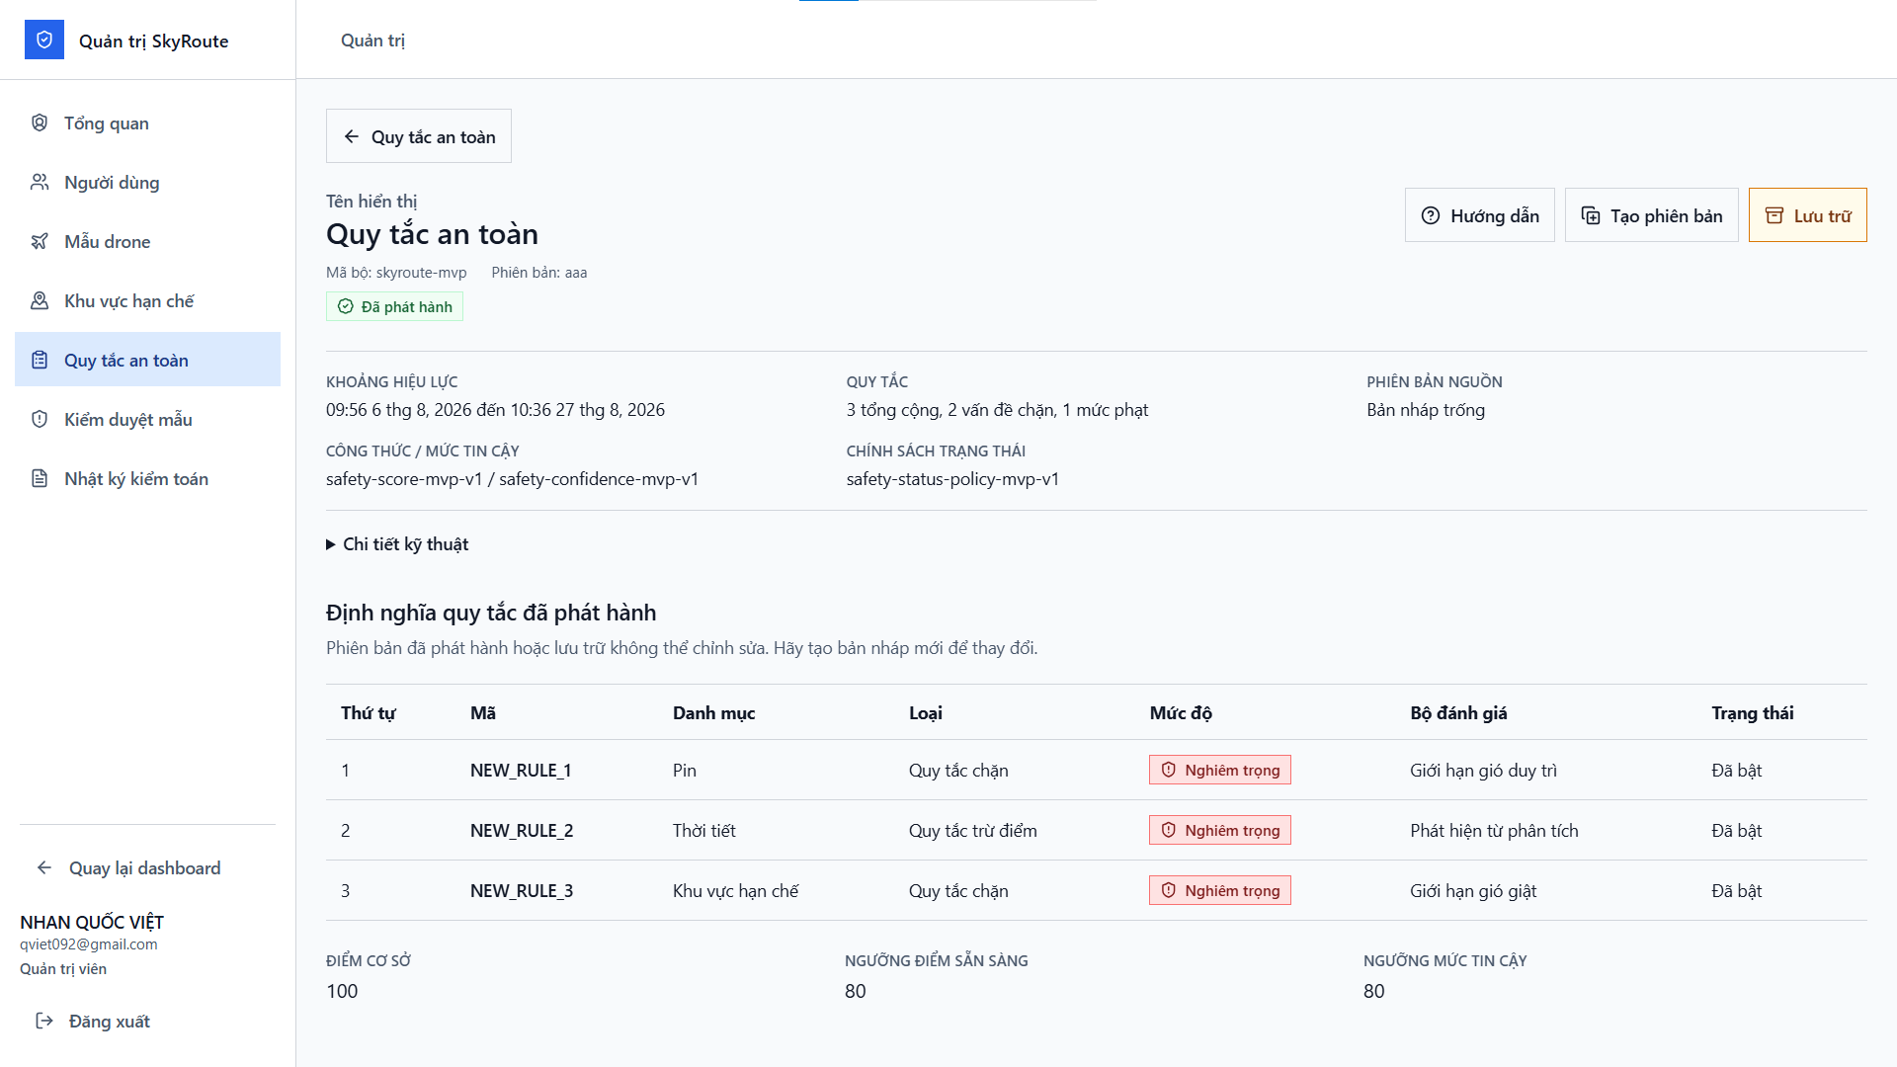1897x1067 pixels.
Task: Click Nghiêm trọng badge in NEW_RULE_2 row
Action: [x=1220, y=830]
